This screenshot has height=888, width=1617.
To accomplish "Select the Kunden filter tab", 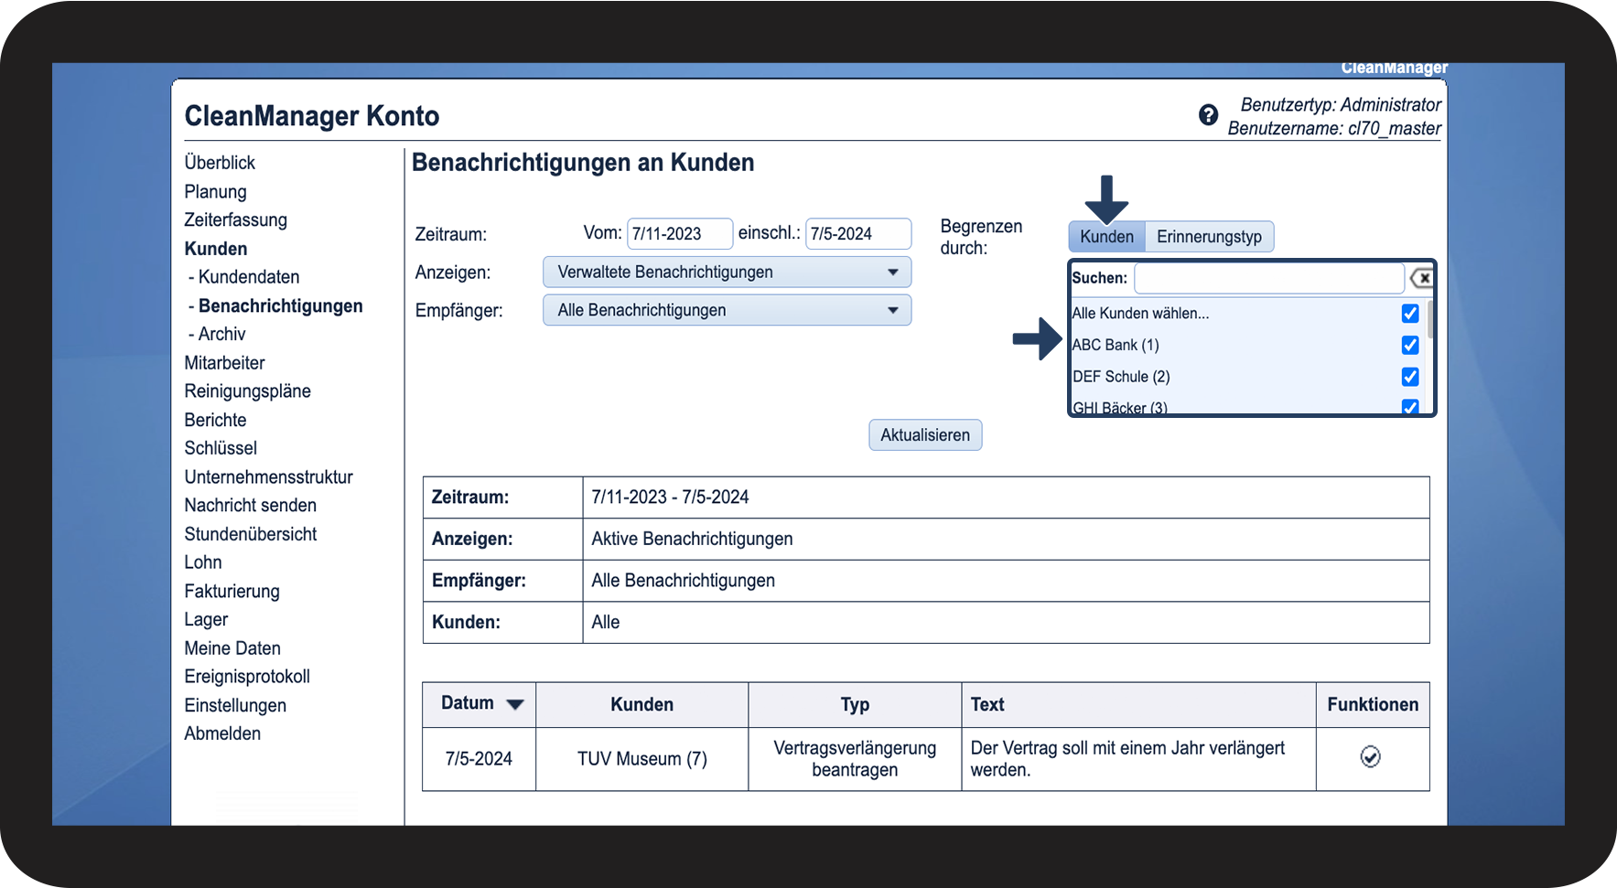I will coord(1106,237).
